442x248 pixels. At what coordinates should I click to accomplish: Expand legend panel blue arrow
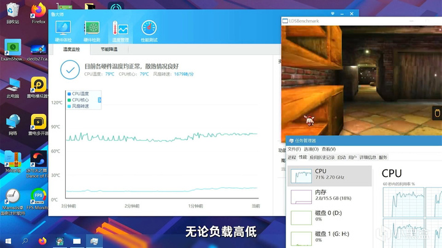click(x=99, y=100)
